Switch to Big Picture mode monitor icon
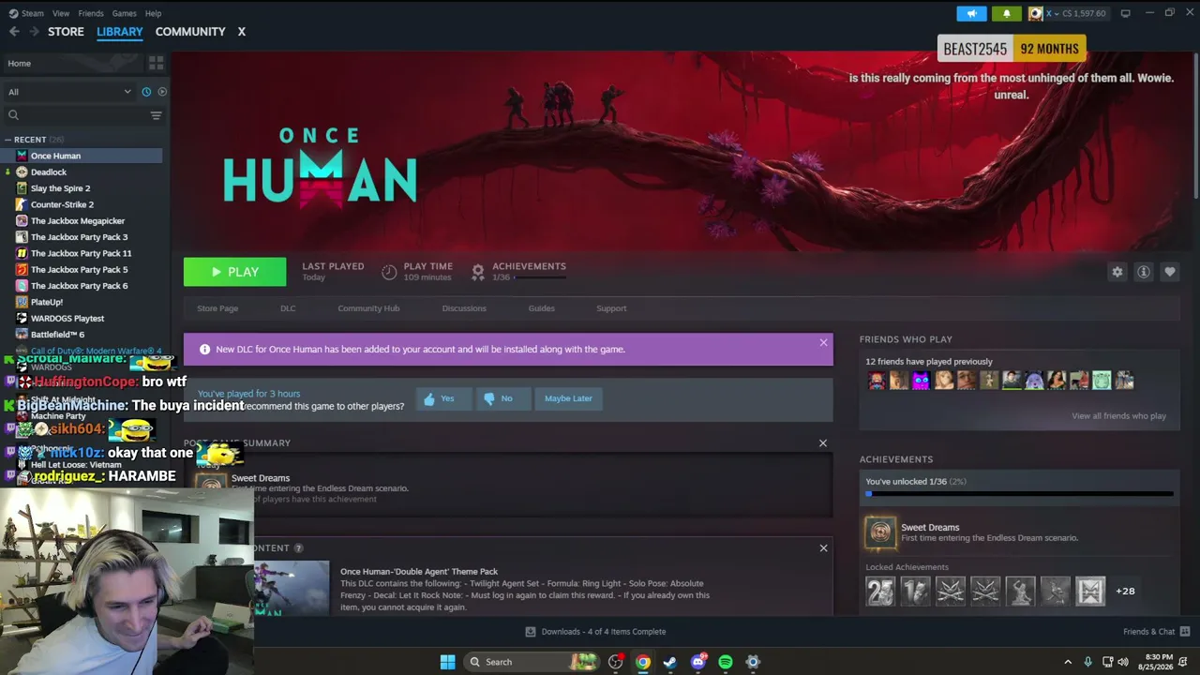The height and width of the screenshot is (675, 1200). (x=1125, y=13)
